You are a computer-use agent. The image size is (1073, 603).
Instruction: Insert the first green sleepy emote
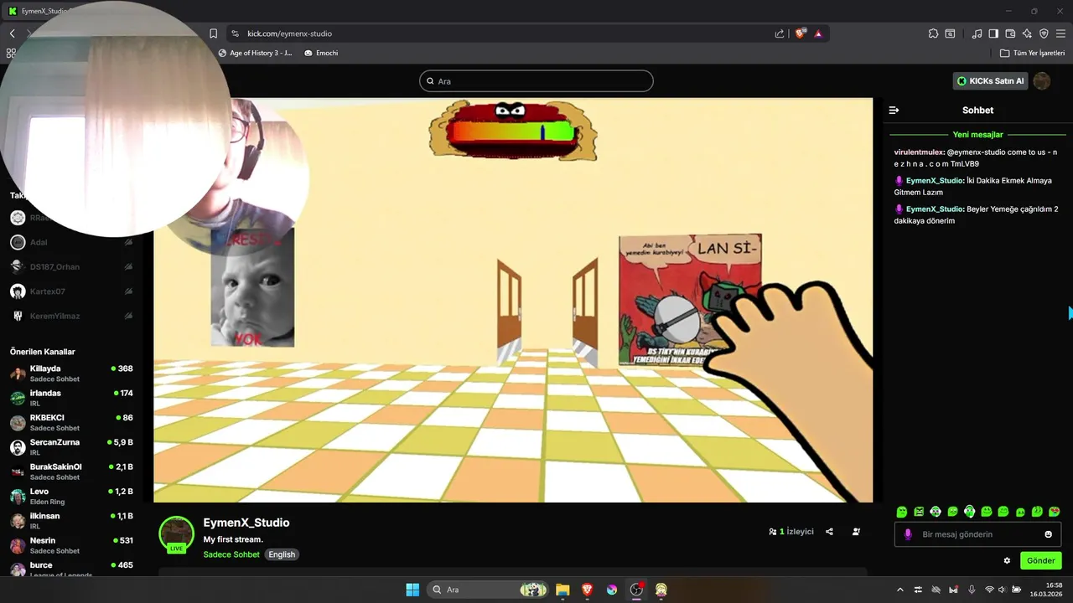pyautogui.click(x=902, y=512)
